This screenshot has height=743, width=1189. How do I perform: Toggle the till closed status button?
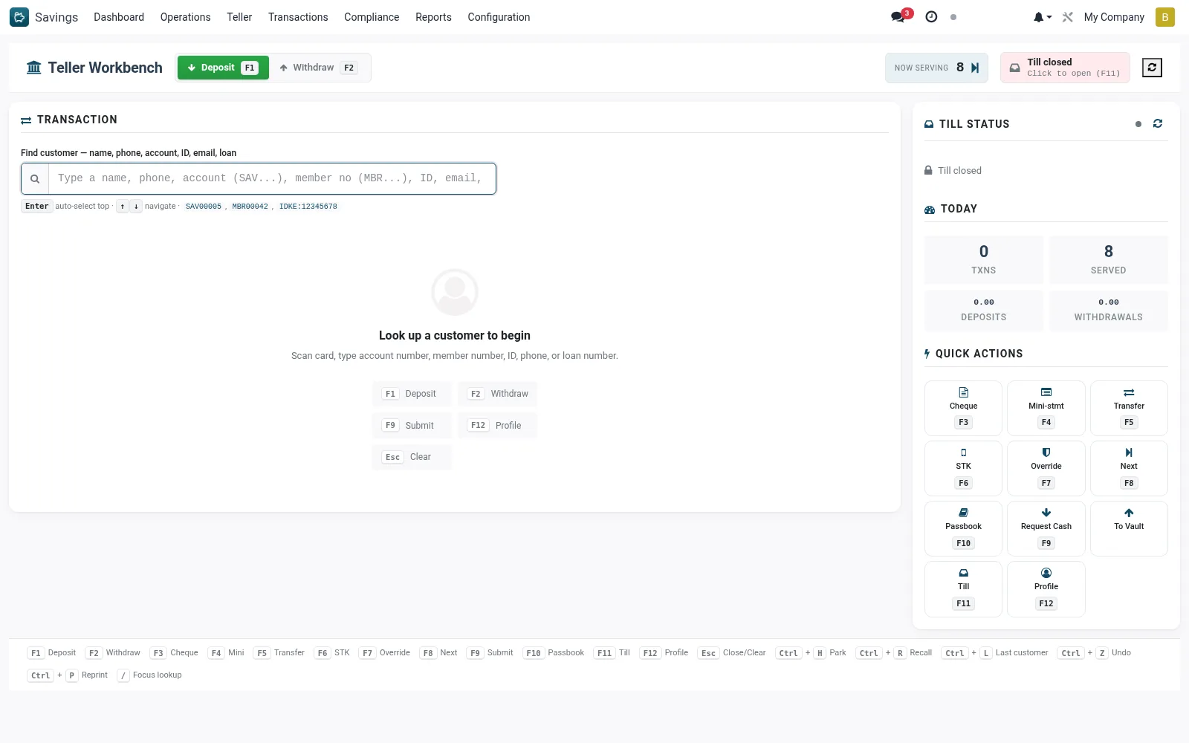[x=1065, y=68]
